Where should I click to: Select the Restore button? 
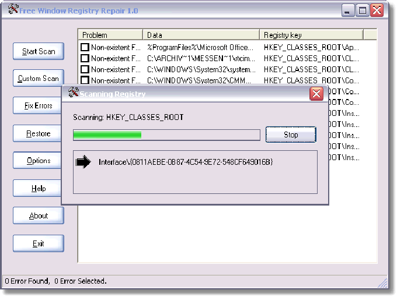pos(37,133)
